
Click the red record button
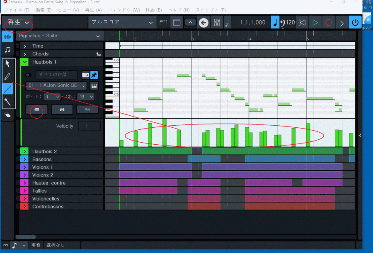(x=329, y=23)
